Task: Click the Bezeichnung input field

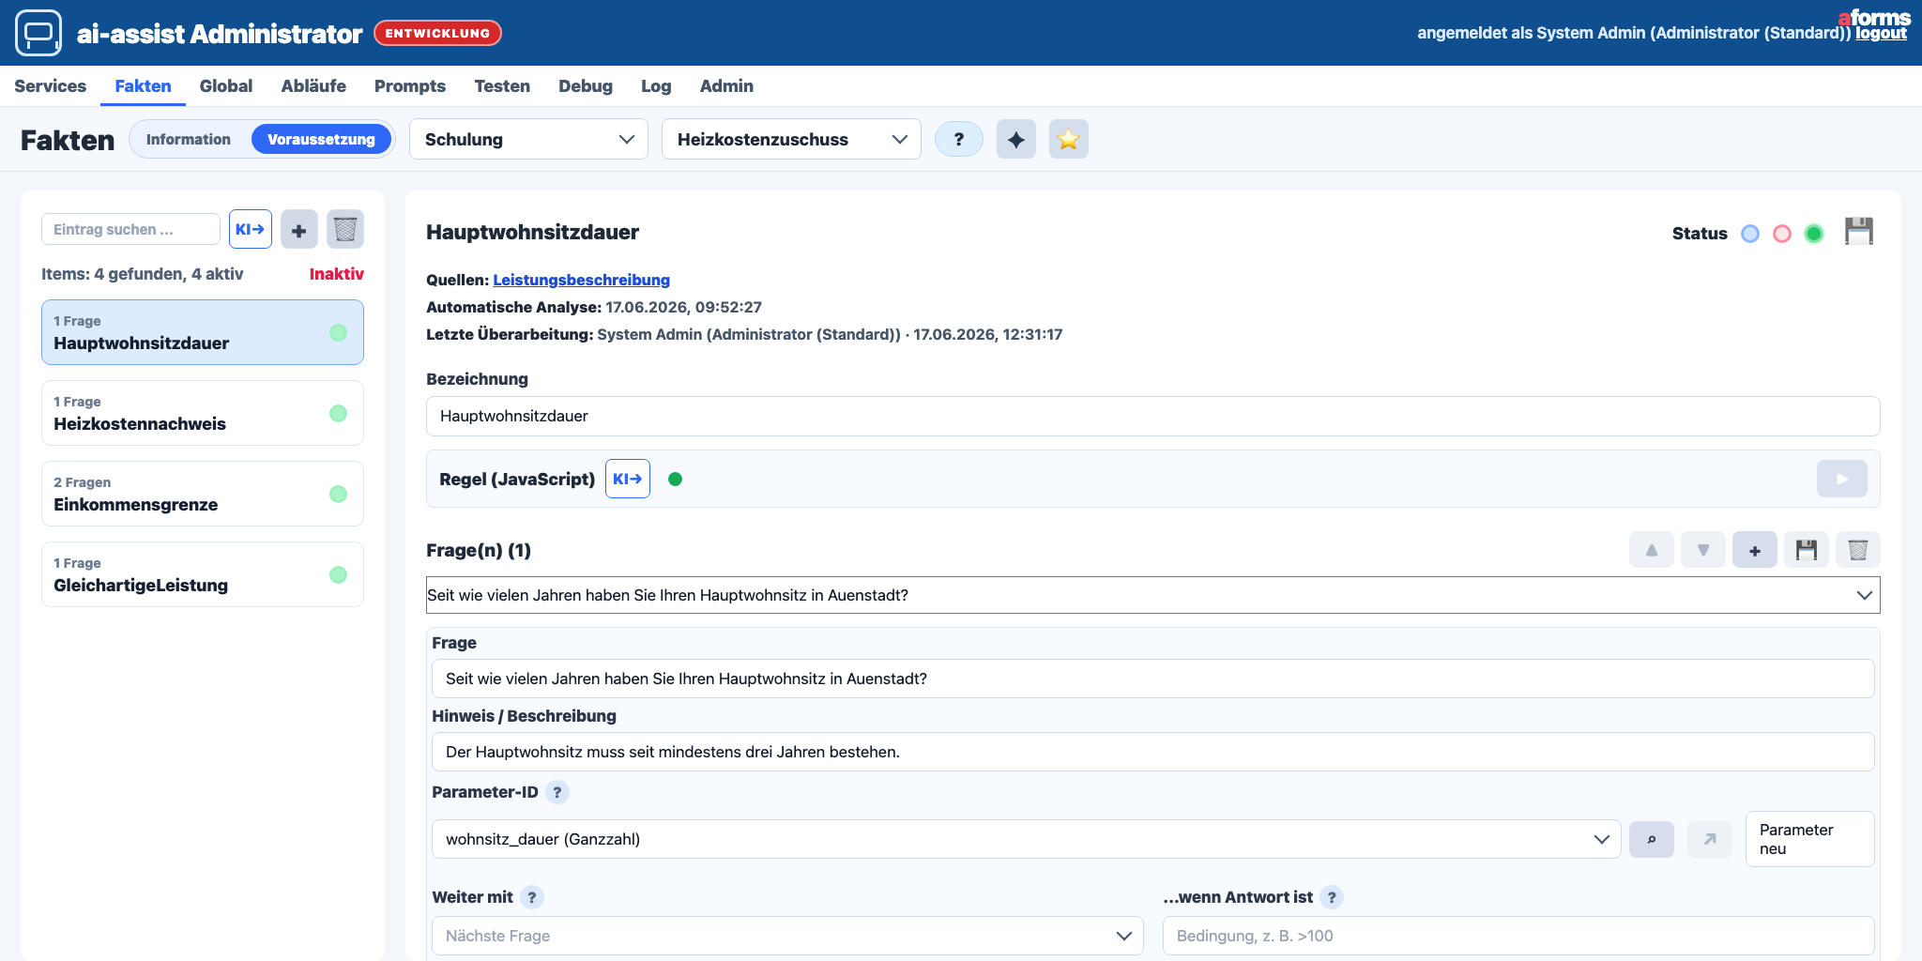Action: point(1152,416)
